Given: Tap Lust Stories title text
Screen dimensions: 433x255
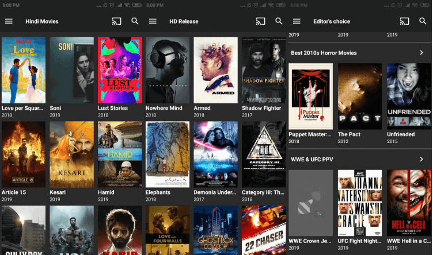Looking at the screenshot, I should 113,108.
